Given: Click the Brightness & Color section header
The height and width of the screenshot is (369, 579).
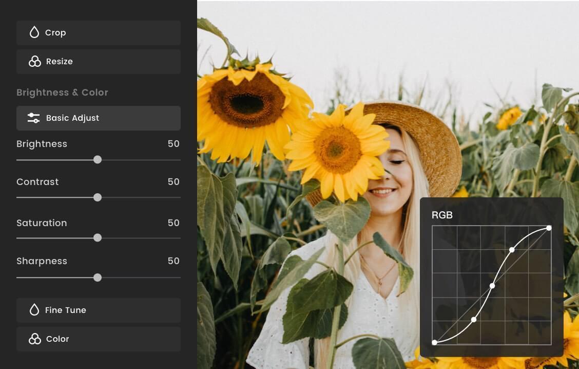Looking at the screenshot, I should click(x=62, y=92).
